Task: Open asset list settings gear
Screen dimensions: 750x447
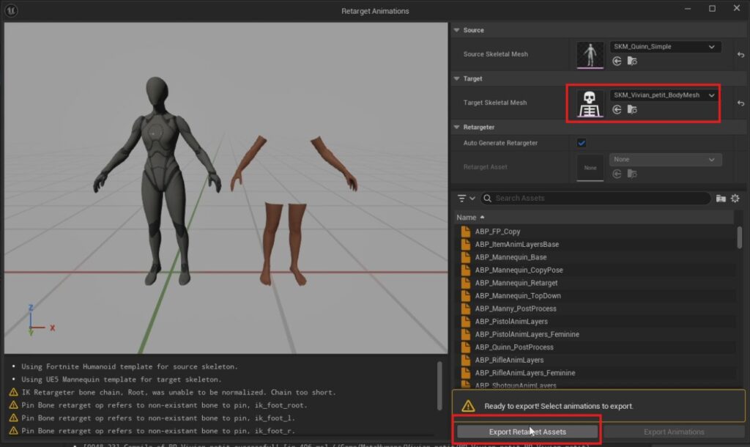Action: (735, 198)
